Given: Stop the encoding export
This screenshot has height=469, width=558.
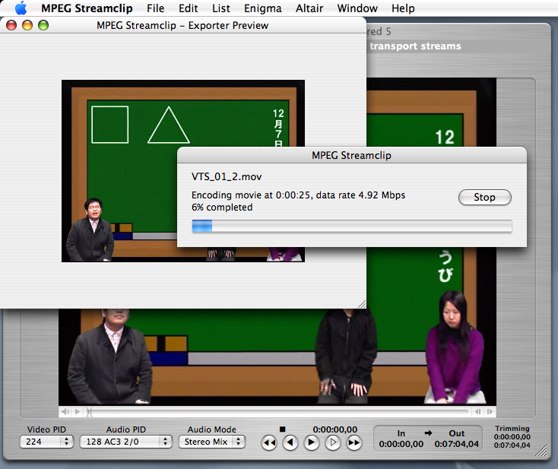Looking at the screenshot, I should (484, 198).
